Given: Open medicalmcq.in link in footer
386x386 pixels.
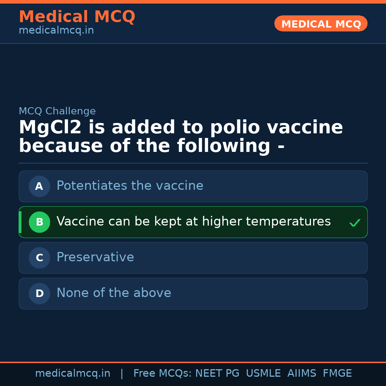Looking at the screenshot, I should coord(73,373).
